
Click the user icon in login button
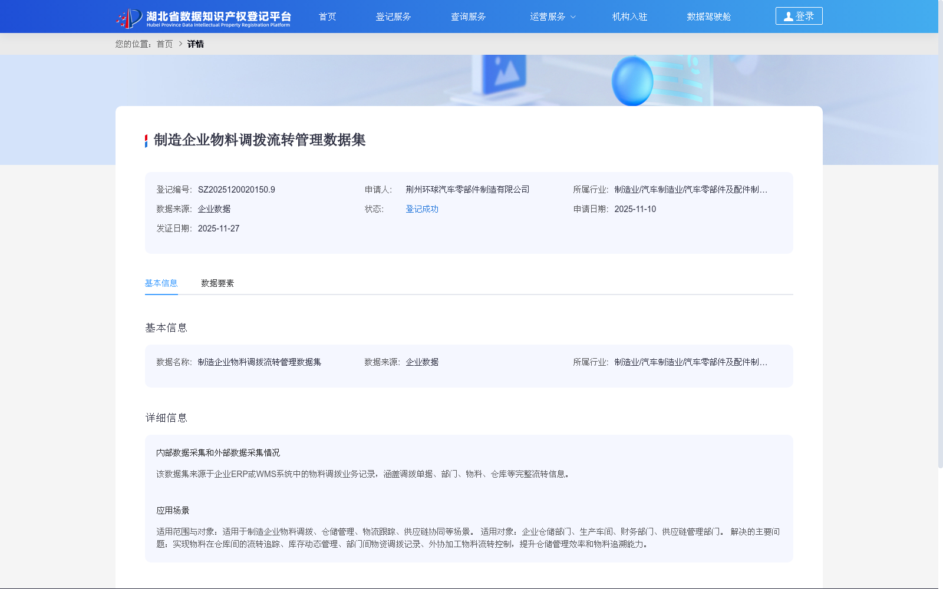(x=788, y=16)
